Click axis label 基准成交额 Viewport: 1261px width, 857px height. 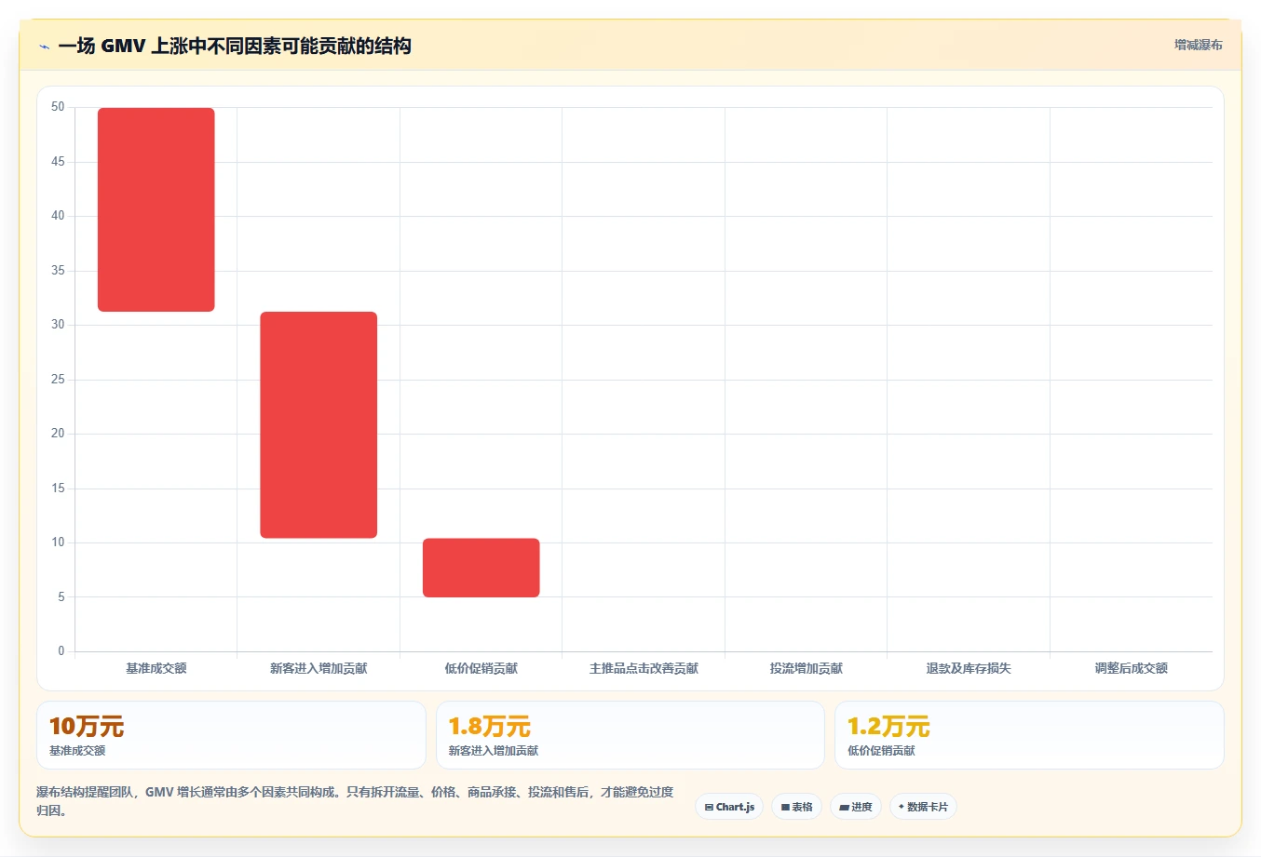(x=156, y=668)
